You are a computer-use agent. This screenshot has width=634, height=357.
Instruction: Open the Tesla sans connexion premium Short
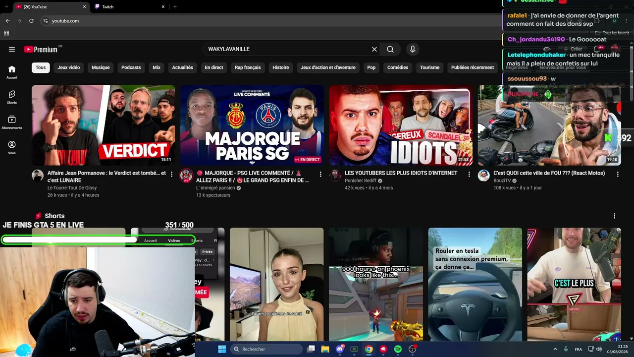(475, 285)
